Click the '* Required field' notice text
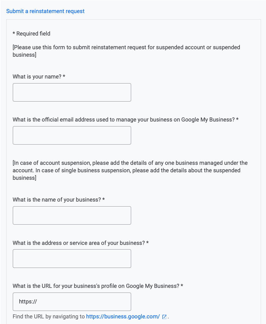This screenshot has height=324, width=266. pyautogui.click(x=31, y=34)
